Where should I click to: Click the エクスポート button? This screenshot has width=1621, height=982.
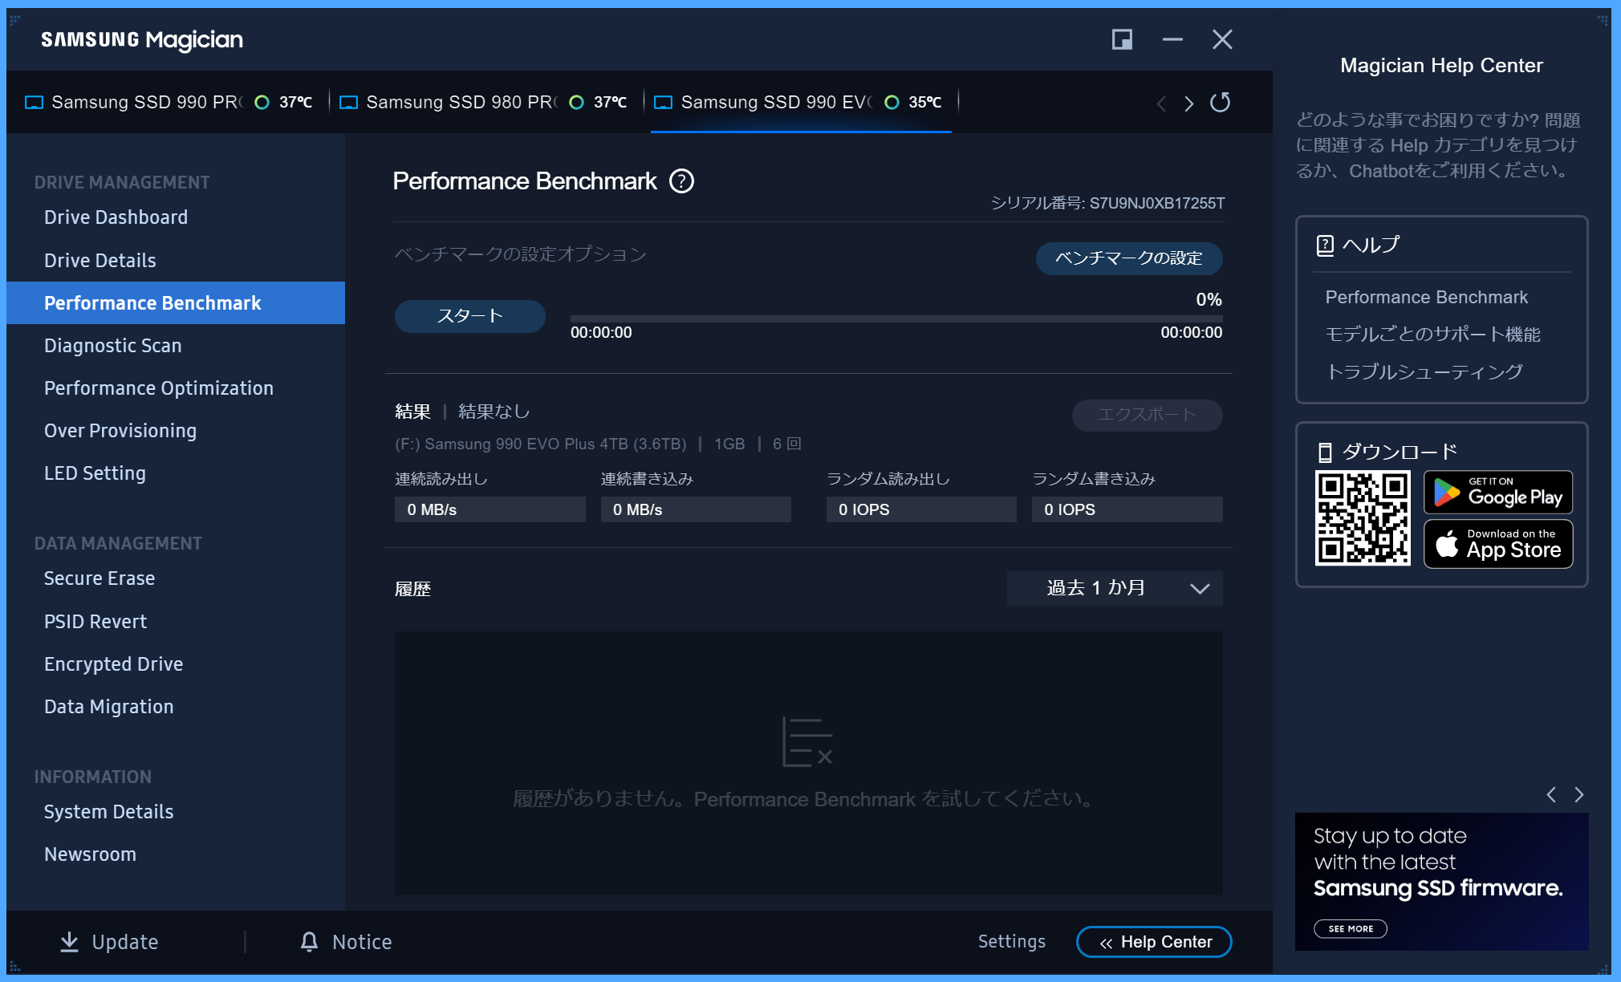point(1147,415)
